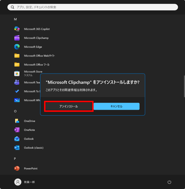Confirm with the アンインストール button
The width and height of the screenshot is (185, 189).
click(69, 106)
